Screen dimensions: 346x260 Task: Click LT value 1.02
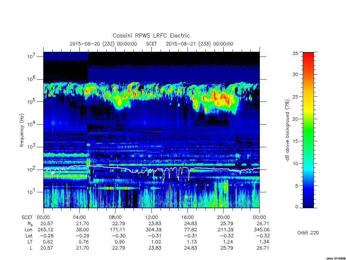point(156,242)
